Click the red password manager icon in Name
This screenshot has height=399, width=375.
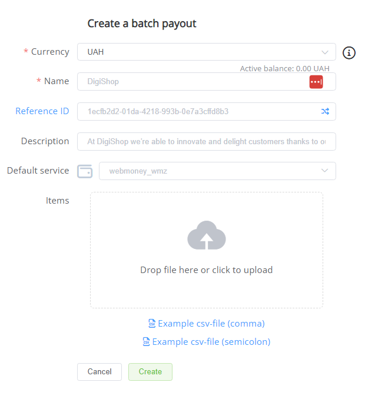[316, 82]
